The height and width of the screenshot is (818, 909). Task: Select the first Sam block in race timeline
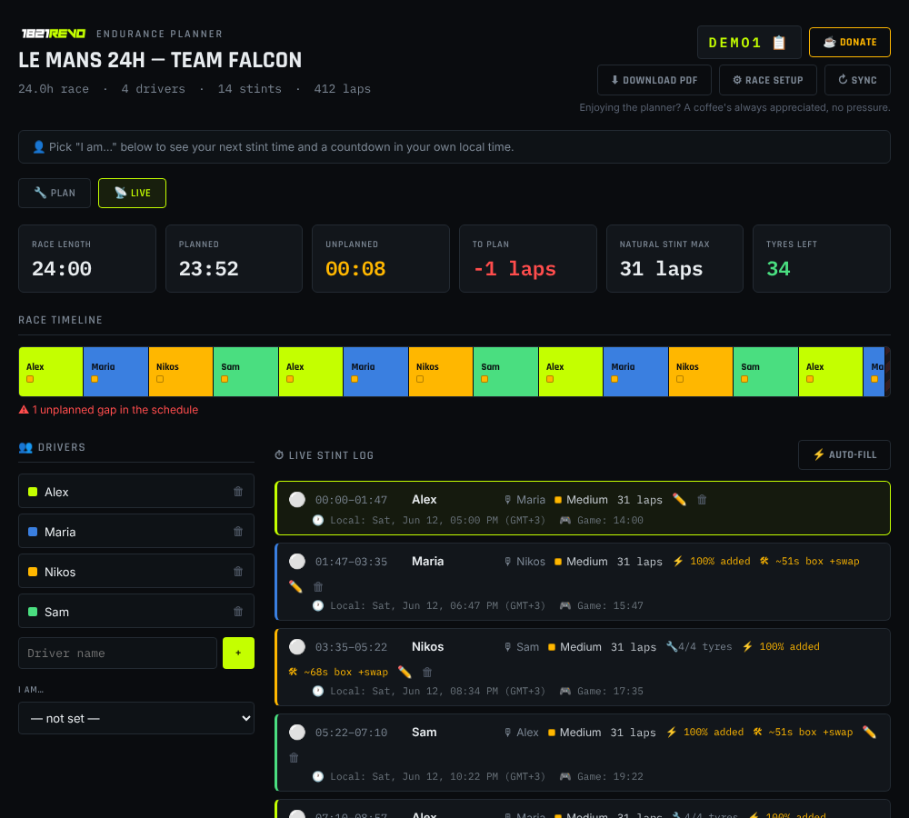(245, 372)
